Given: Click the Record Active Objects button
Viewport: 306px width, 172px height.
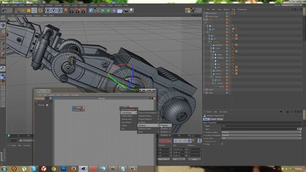Looking at the screenshot, I should [161, 141].
